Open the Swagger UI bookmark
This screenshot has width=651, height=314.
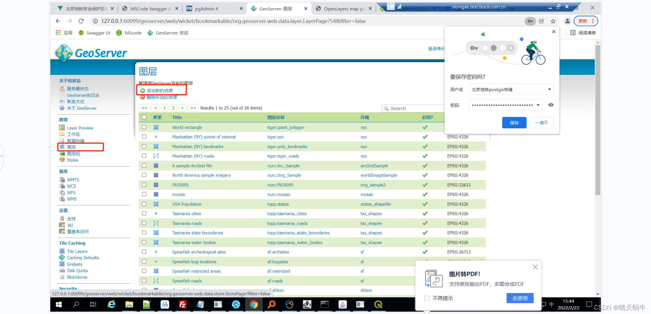[95, 33]
